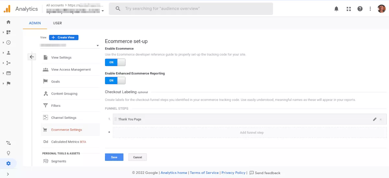Focus the search field
This screenshot has height=178, width=389.
point(191,9)
